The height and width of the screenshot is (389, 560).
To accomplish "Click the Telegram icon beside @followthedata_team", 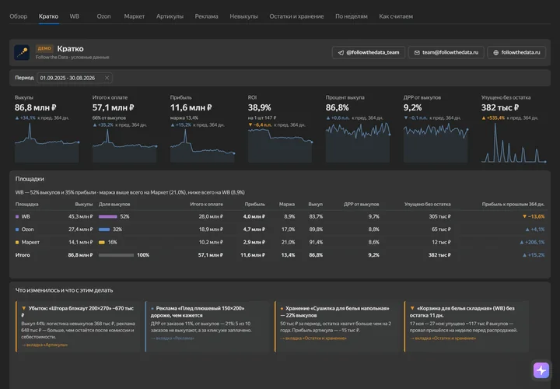I will tap(341, 52).
